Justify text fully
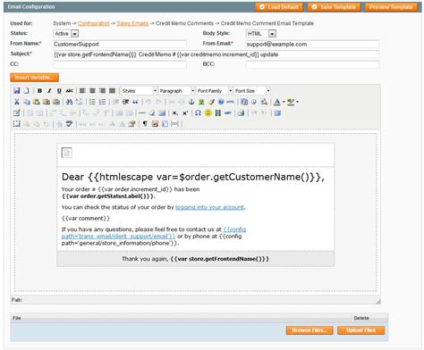This screenshot has width=424, height=350. point(112,91)
